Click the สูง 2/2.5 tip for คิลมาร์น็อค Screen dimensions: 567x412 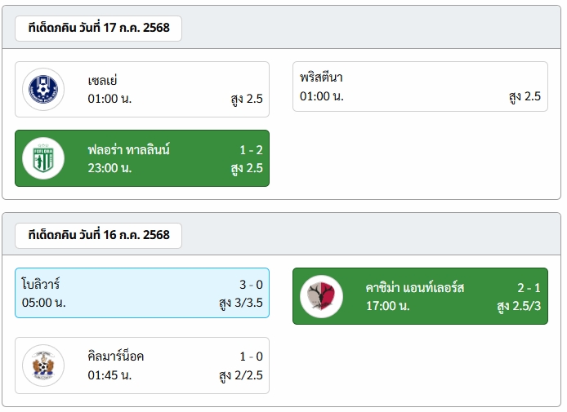click(241, 375)
